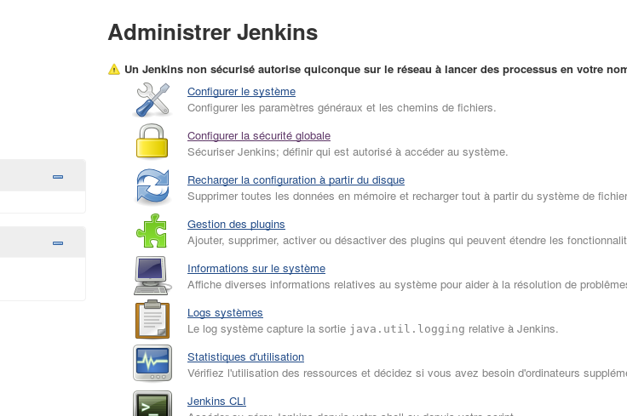Click the 'Affiche diverses informations relatives' text
This screenshot has width=627, height=416.
pos(407,285)
